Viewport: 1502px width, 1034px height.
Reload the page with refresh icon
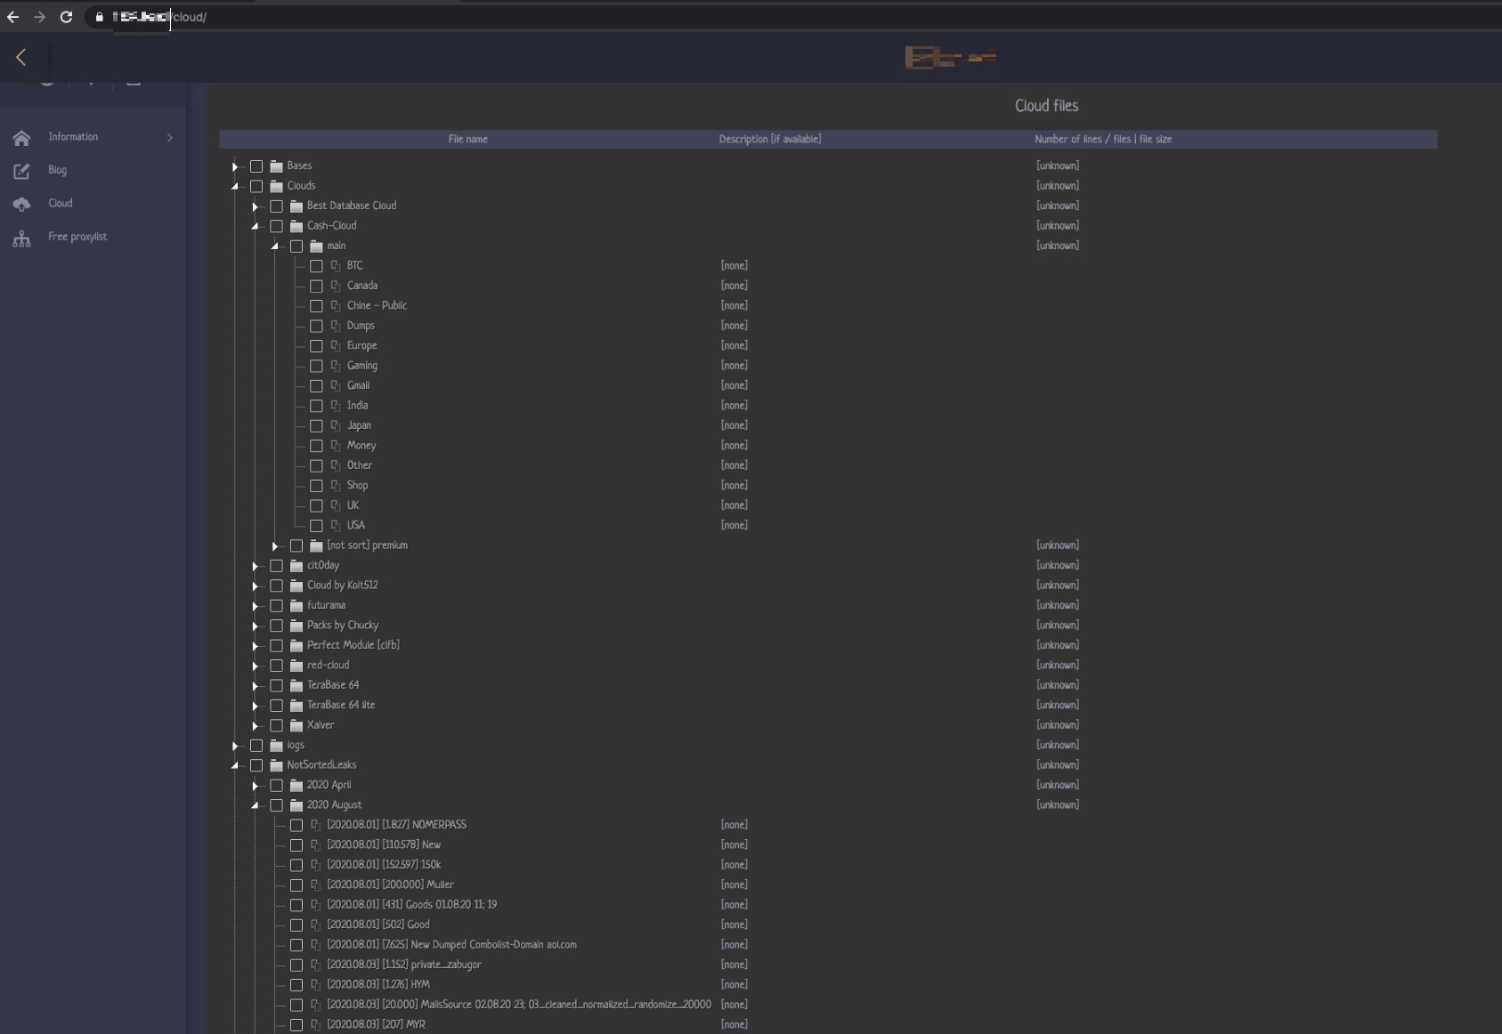[66, 17]
